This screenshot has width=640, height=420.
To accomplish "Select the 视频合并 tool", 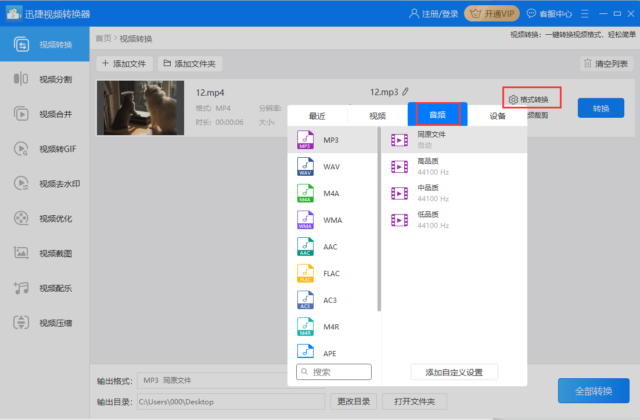I will tap(45, 114).
